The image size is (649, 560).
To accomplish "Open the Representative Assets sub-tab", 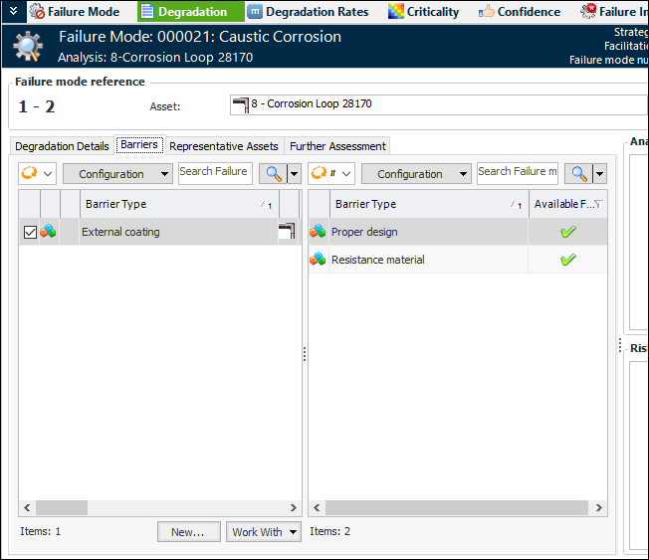I will coord(224,146).
